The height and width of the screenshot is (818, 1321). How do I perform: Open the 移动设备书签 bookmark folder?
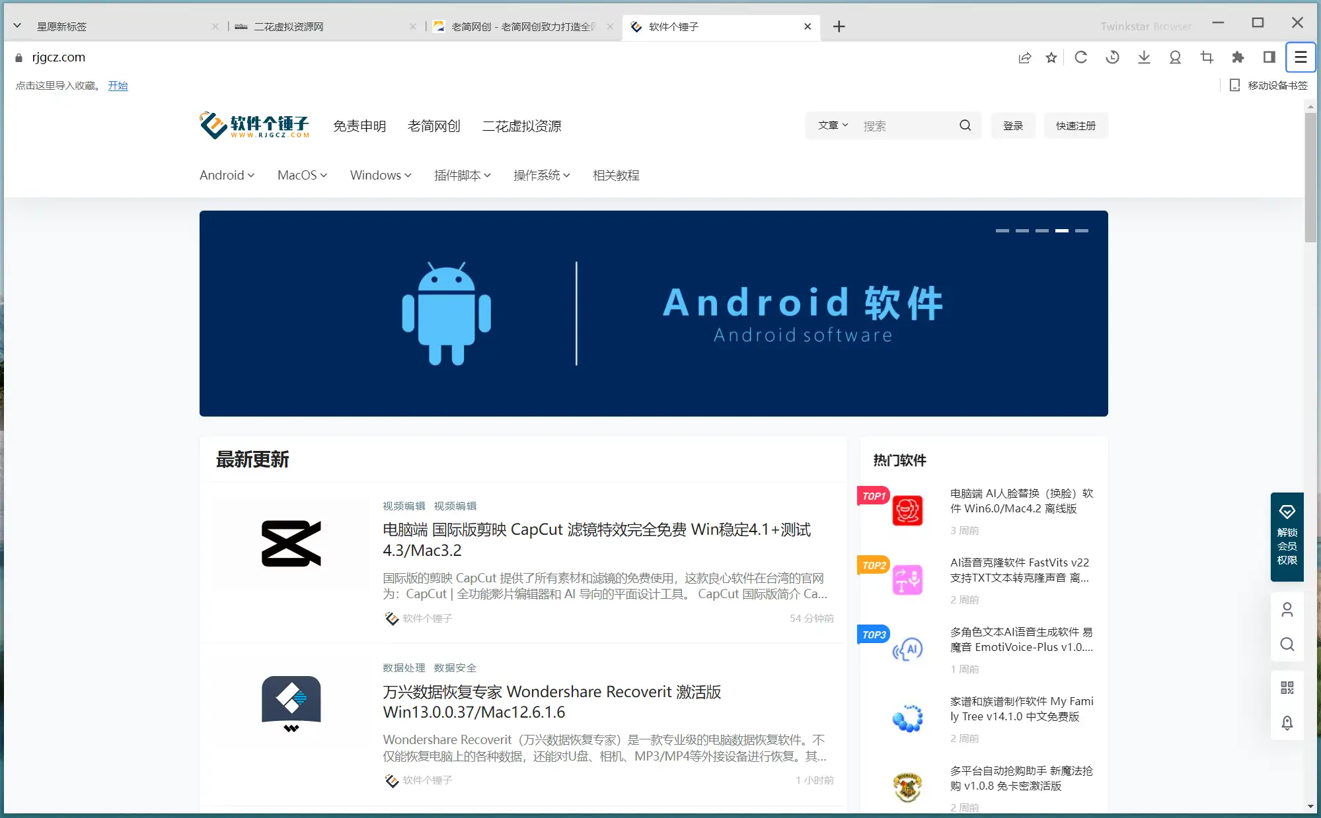coord(1268,85)
